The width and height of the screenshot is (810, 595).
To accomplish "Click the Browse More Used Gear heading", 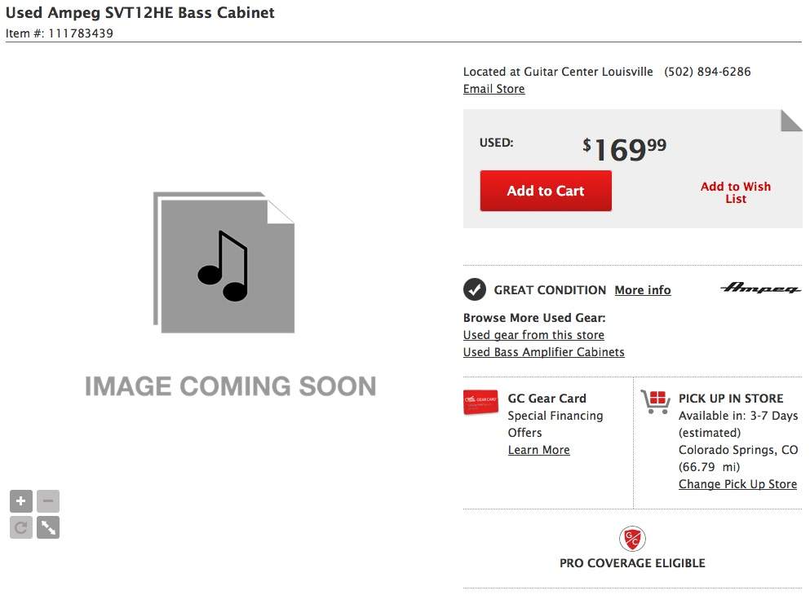I will (x=534, y=318).
